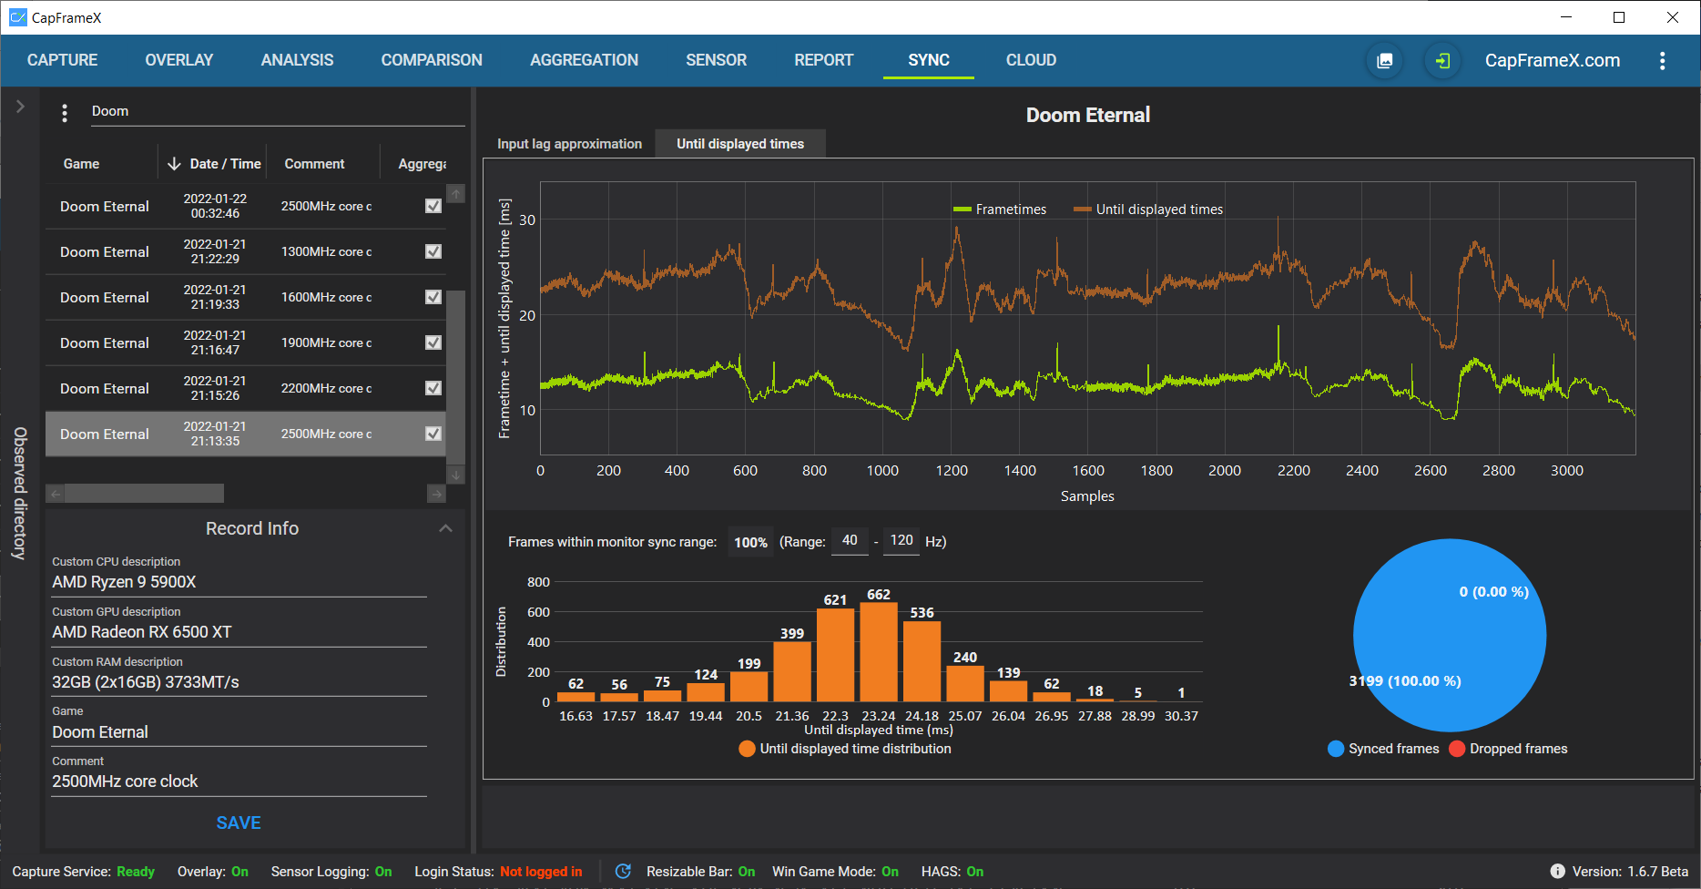Click the Comment column header

click(314, 164)
